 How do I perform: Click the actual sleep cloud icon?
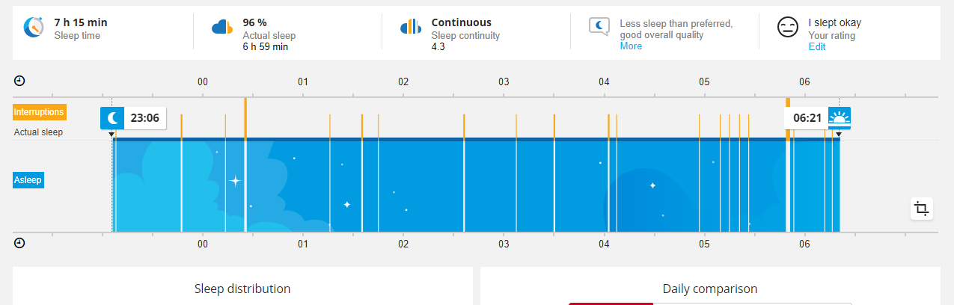pyautogui.click(x=223, y=28)
